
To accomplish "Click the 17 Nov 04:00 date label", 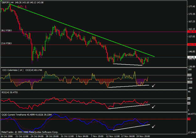I will tap(128, 136).
